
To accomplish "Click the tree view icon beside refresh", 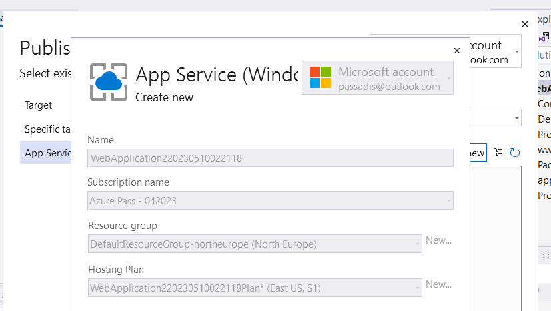I will point(498,153).
